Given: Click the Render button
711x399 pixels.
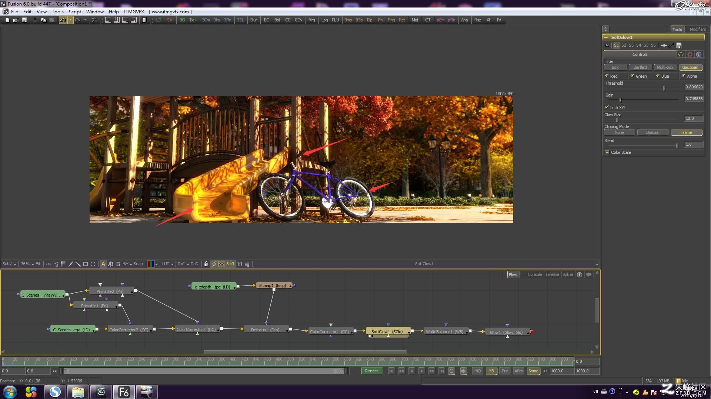Looking at the screenshot, I should tap(371, 371).
